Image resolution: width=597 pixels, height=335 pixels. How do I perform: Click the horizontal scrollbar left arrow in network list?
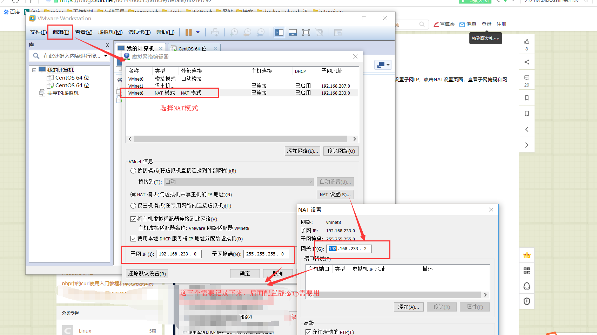[130, 139]
